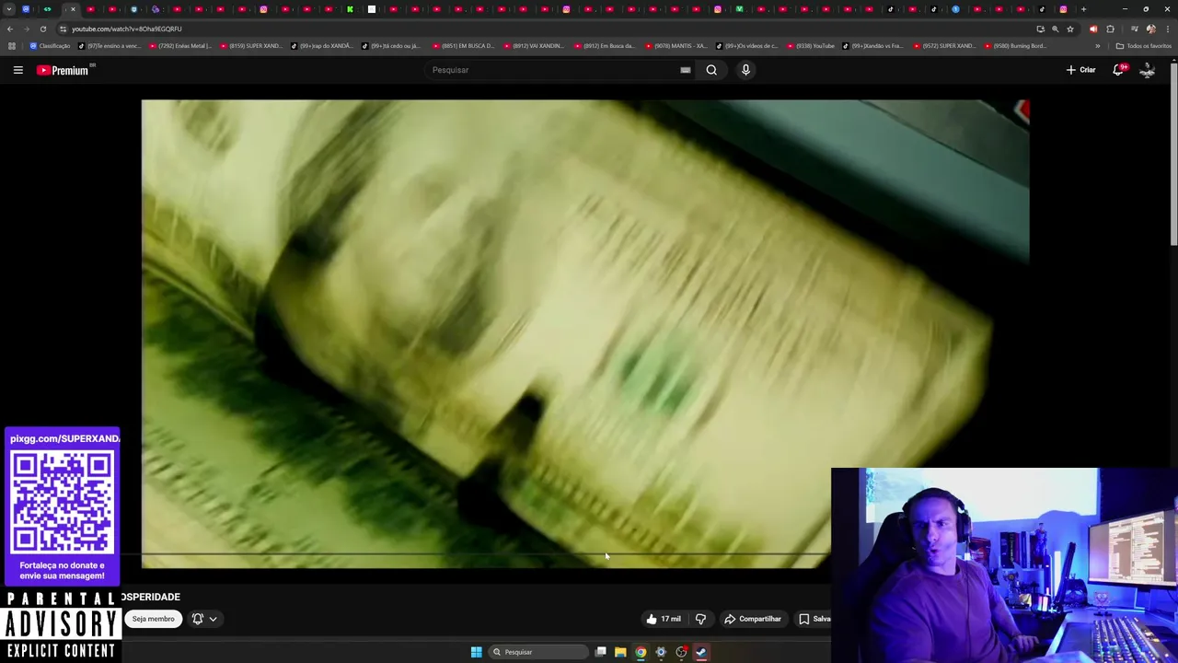Click the install/cast icon in address bar
This screenshot has width=1178, height=663.
tap(1040, 29)
